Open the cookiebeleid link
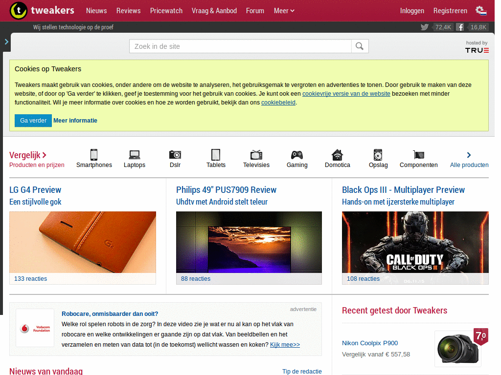The width and height of the screenshot is (501, 375). tap(278, 103)
